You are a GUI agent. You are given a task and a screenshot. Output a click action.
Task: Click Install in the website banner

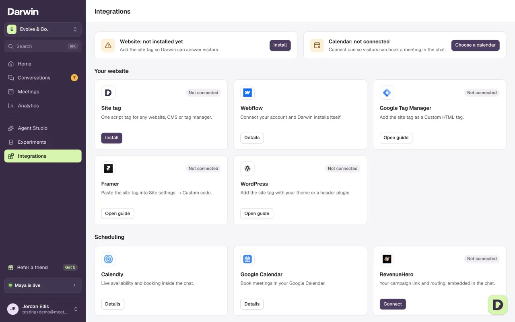[280, 45]
